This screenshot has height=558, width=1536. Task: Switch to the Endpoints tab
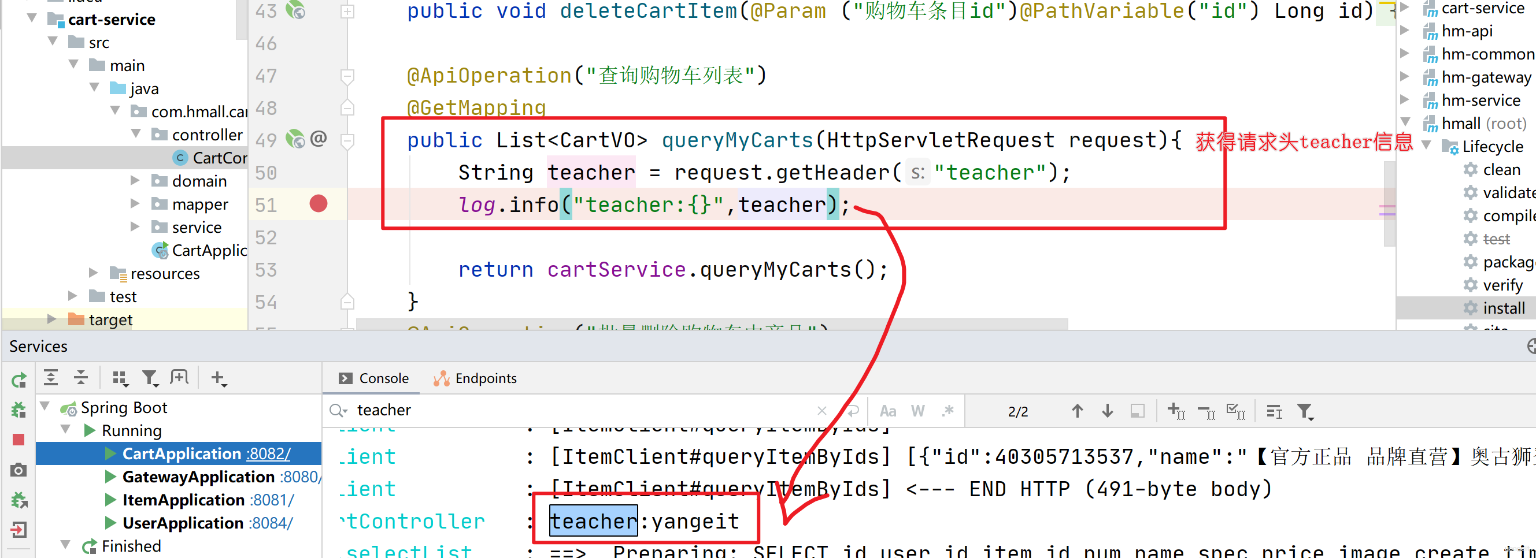(x=475, y=378)
